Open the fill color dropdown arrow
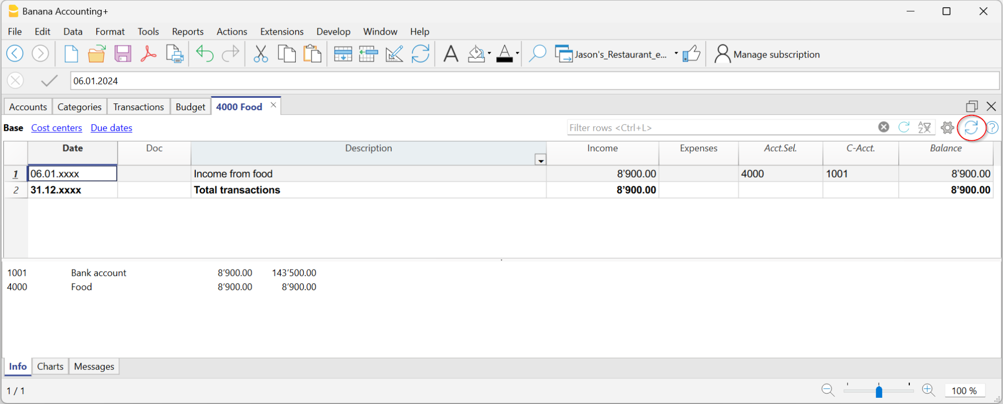 [490, 54]
